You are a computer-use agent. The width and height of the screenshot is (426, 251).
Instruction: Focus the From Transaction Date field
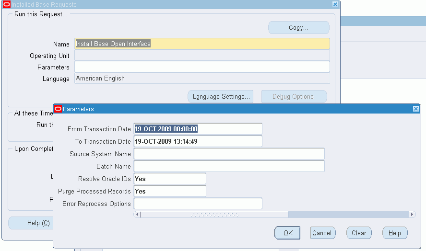point(198,129)
